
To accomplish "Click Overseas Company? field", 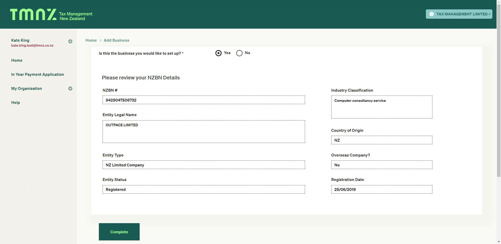I will (x=382, y=165).
